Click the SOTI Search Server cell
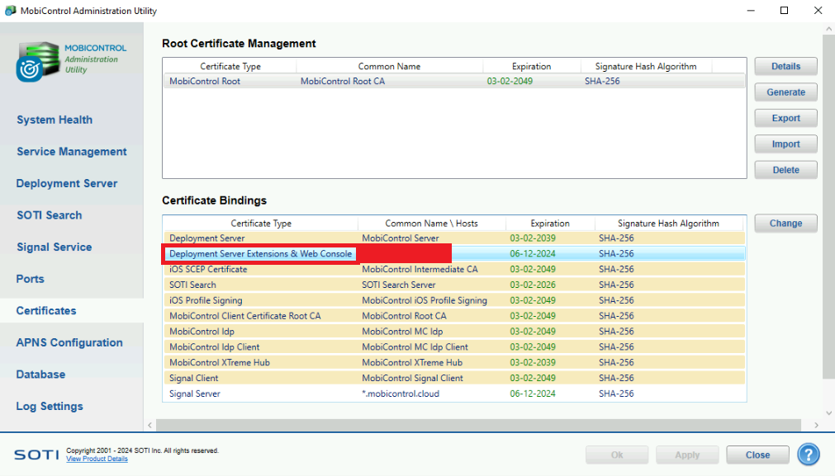This screenshot has height=476, width=835. pyautogui.click(x=399, y=285)
